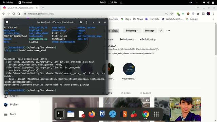This screenshot has height=122, width=217.
Task: Close the Instagram browser tab
Action: point(37,8)
